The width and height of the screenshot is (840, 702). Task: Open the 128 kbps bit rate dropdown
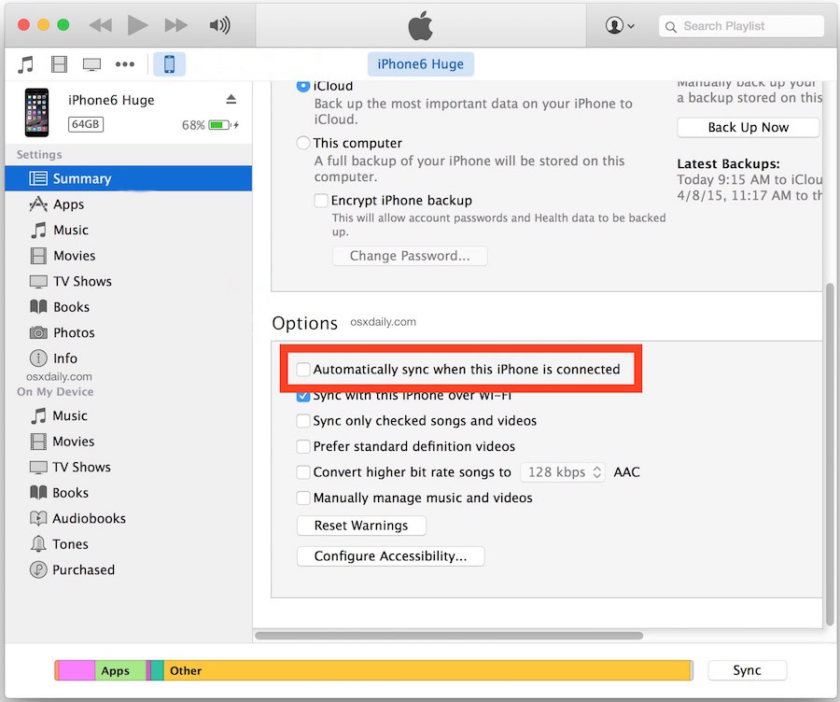562,472
